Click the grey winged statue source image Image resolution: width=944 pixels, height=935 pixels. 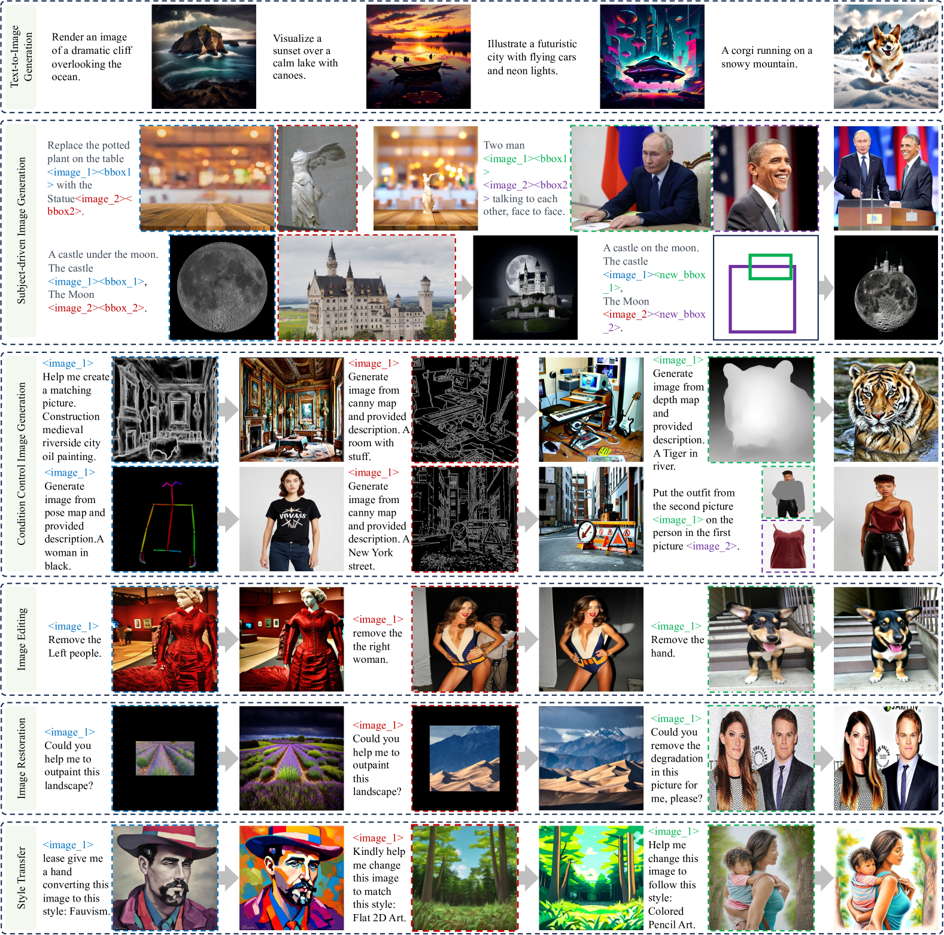point(317,178)
